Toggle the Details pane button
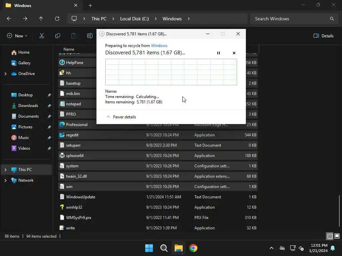 click(323, 36)
